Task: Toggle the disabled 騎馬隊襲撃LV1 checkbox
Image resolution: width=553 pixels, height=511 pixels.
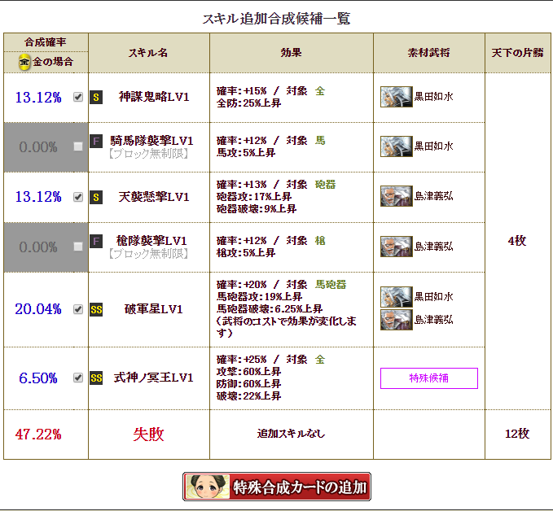Action: coord(78,146)
